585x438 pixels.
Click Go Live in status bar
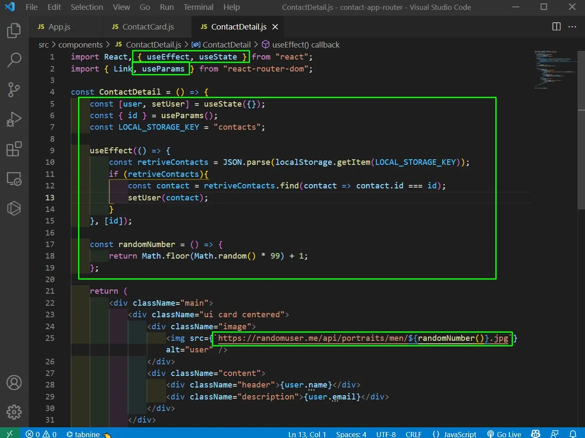click(504, 434)
